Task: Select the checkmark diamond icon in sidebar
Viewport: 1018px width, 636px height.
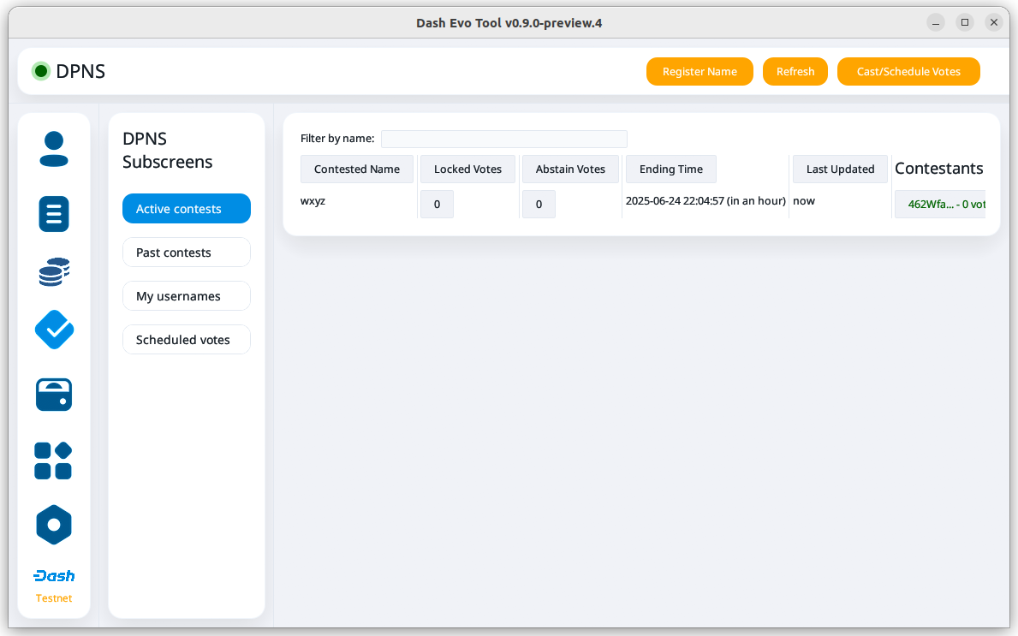Action: point(54,330)
